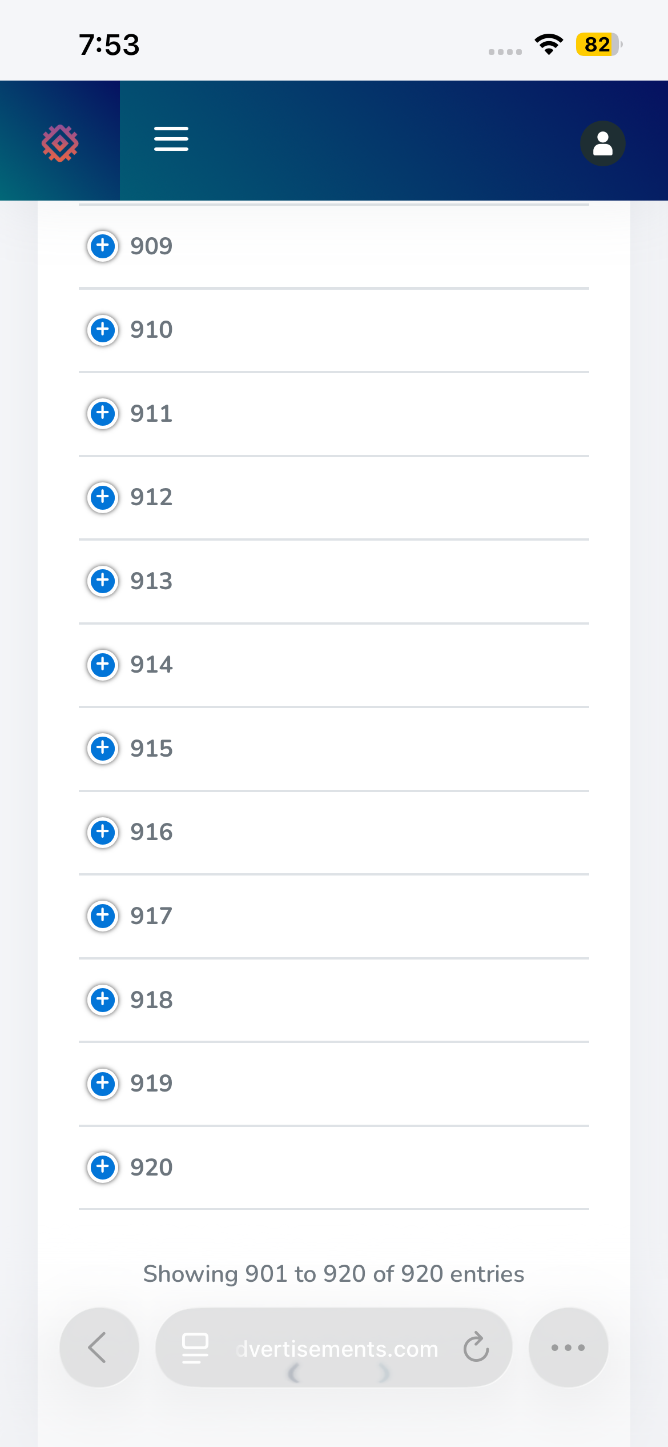Image resolution: width=668 pixels, height=1447 pixels.
Task: Tap the diamond-shaped site logo
Action: point(60,143)
